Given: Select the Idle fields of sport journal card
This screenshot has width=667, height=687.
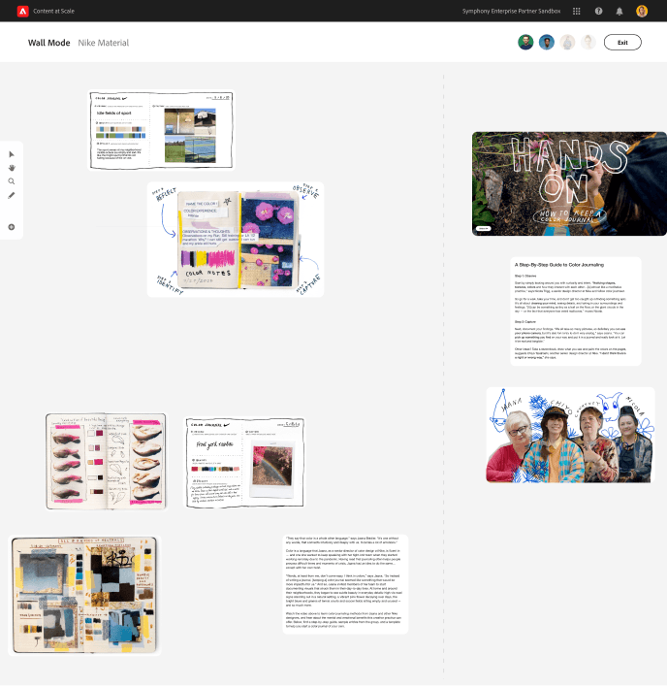Looking at the screenshot, I should 161,130.
